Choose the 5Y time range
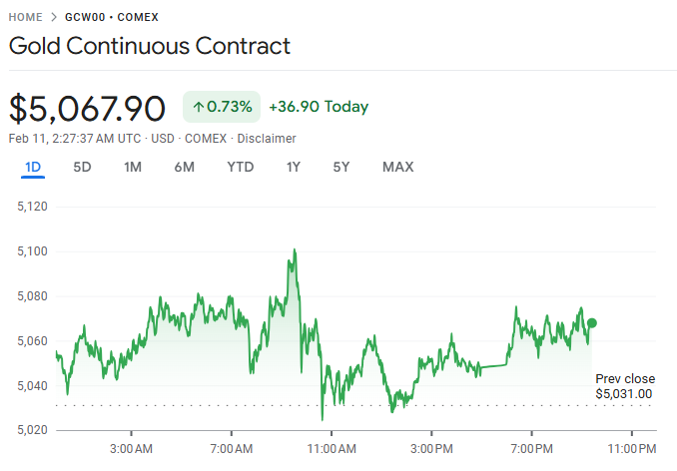The width and height of the screenshot is (677, 471). tap(341, 167)
